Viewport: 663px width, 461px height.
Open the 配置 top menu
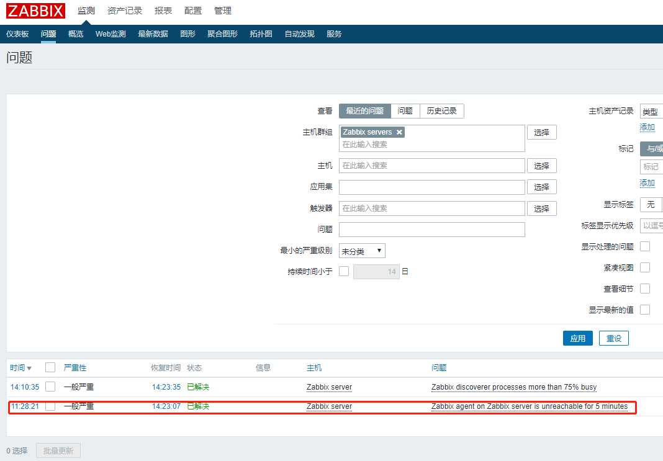[x=193, y=11]
